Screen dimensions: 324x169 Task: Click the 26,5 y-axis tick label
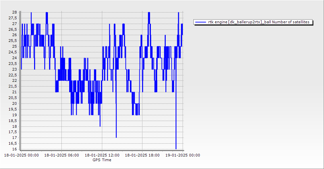(13, 29)
